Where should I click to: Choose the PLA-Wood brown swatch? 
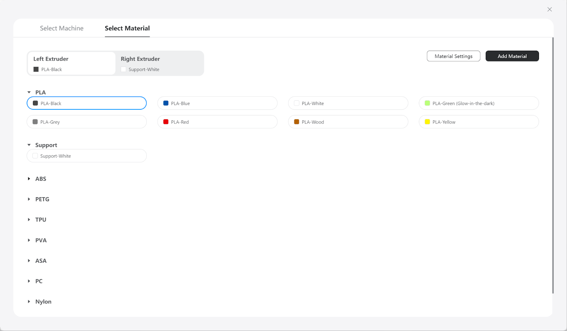(297, 122)
